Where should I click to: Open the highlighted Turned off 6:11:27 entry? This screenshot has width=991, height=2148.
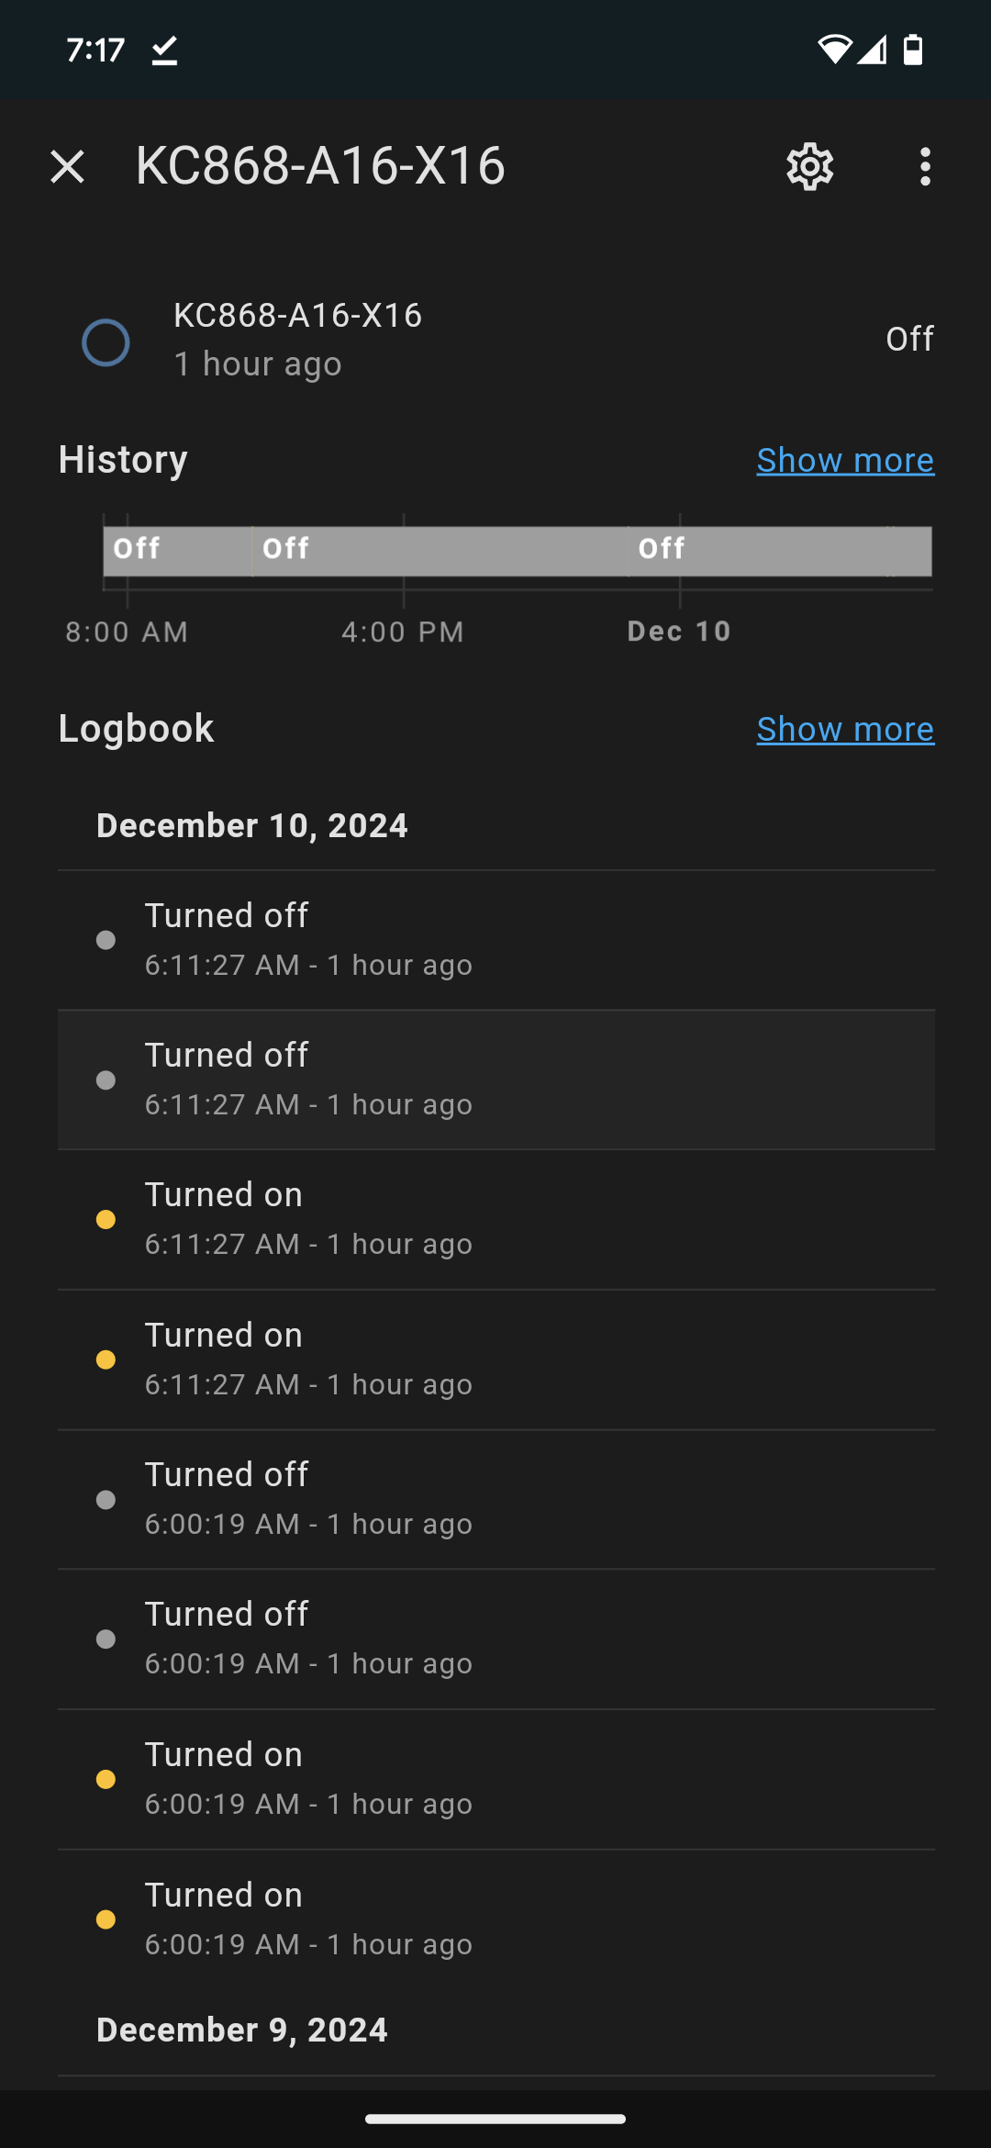(x=495, y=1080)
